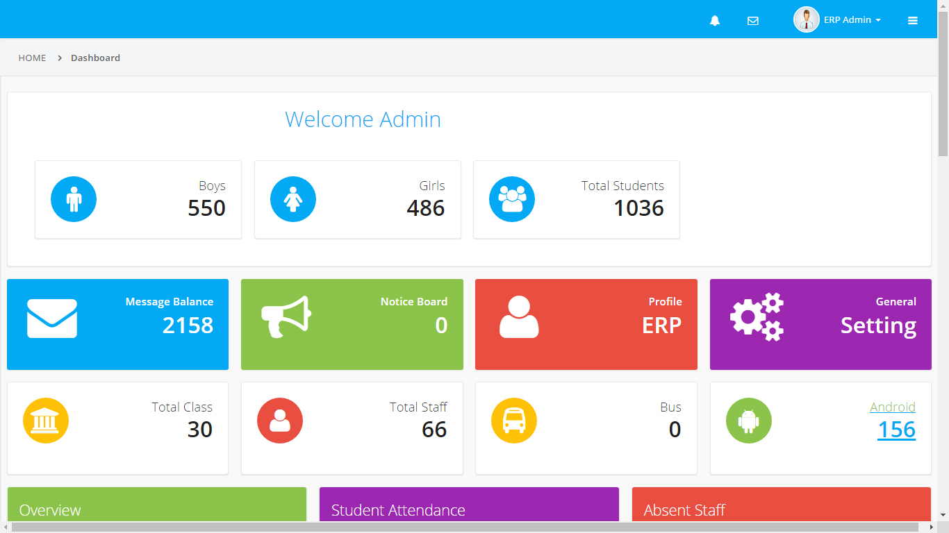
Task: Toggle the hamburger menu icon
Action: click(912, 21)
